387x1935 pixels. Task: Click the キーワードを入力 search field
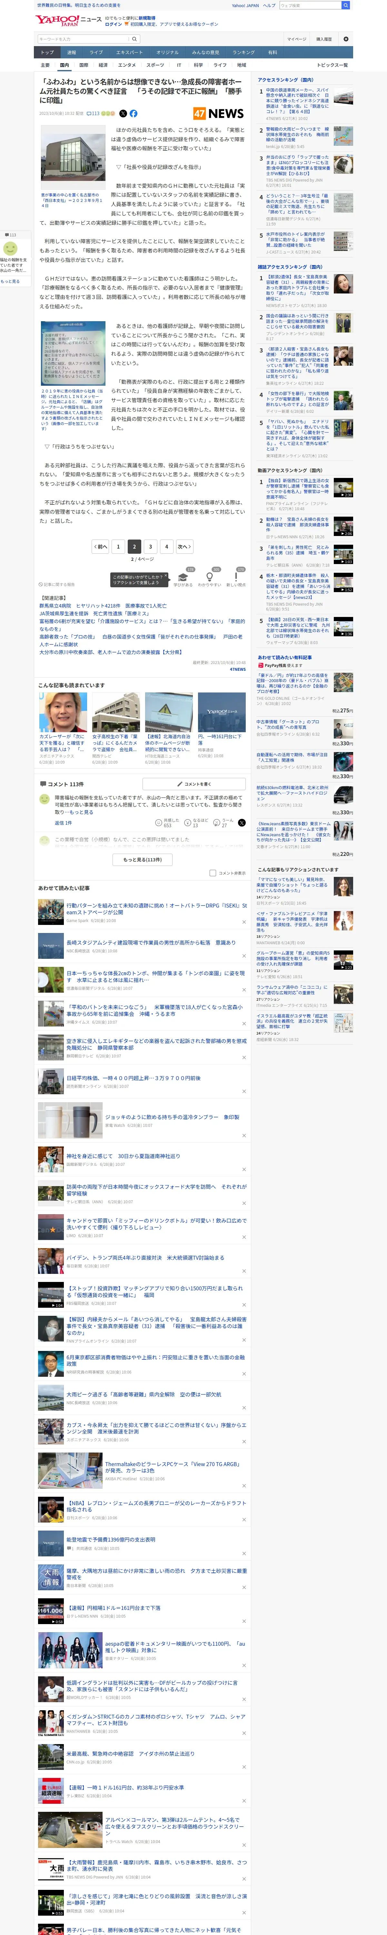83,39
